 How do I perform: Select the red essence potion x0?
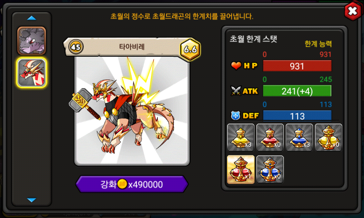click(x=270, y=138)
